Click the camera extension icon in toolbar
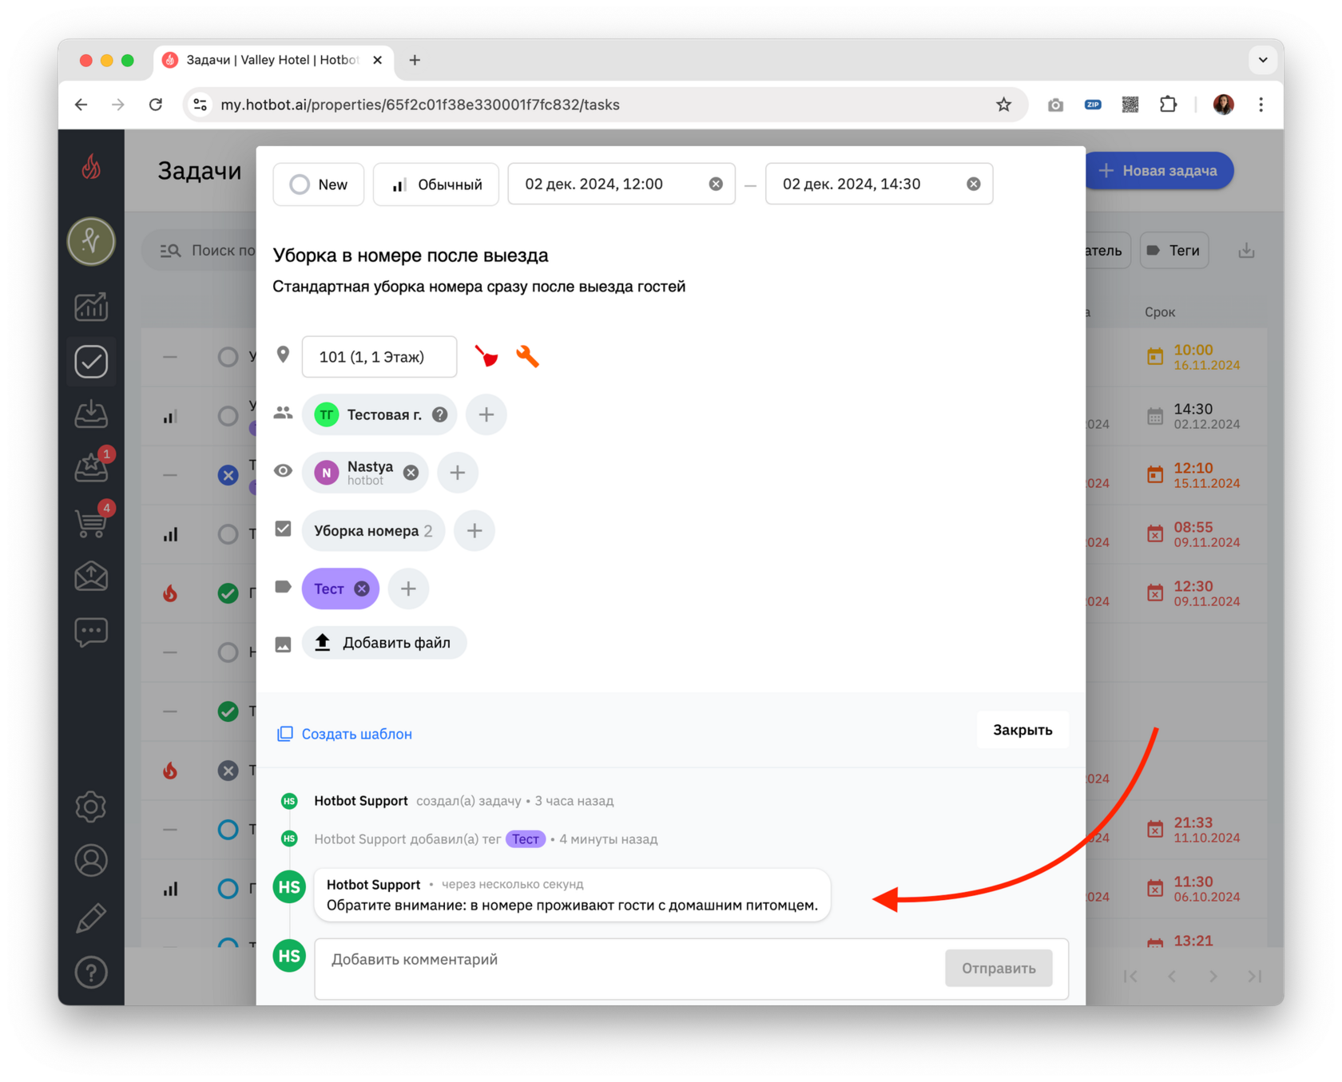This screenshot has width=1342, height=1082. point(1055,105)
